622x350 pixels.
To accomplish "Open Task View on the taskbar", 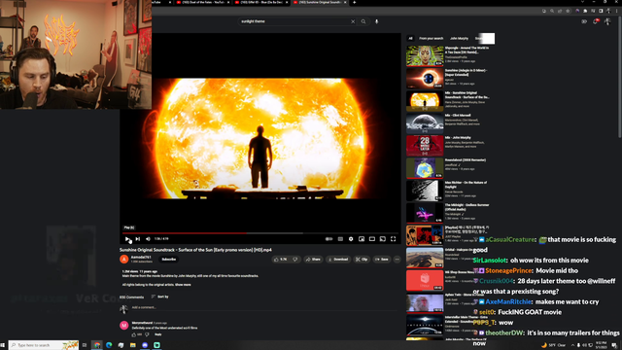I will [x=85, y=345].
